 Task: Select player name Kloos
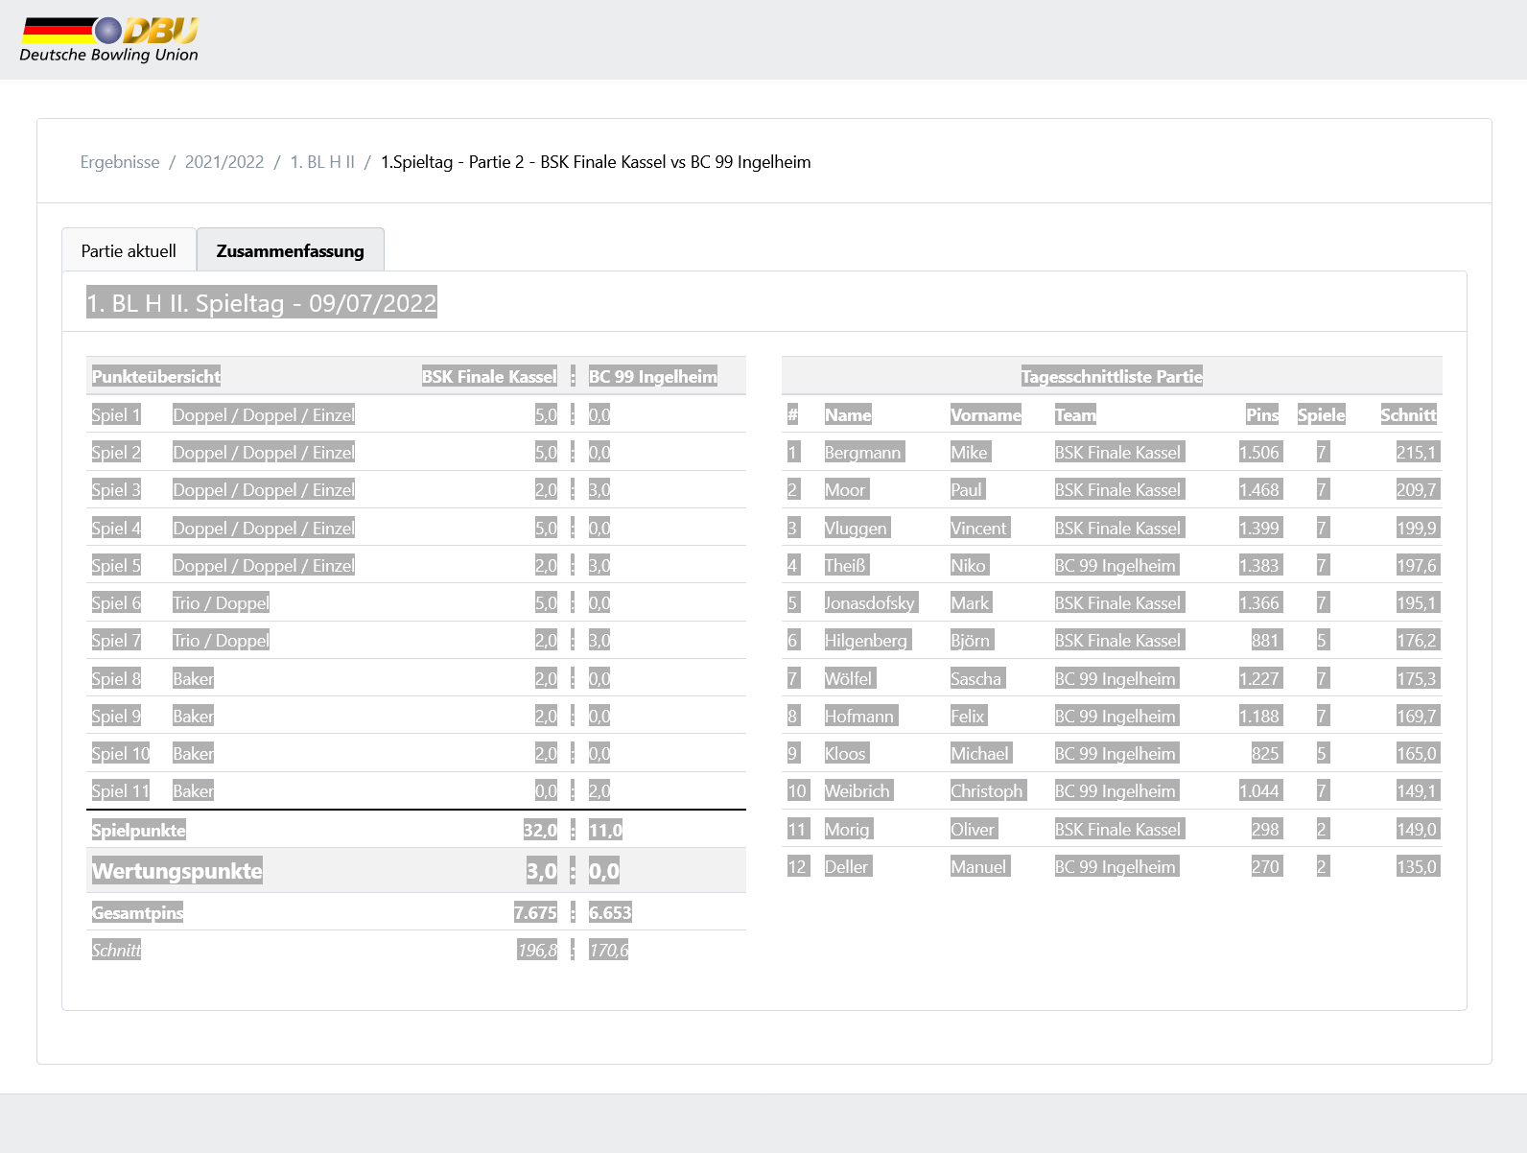coord(847,753)
